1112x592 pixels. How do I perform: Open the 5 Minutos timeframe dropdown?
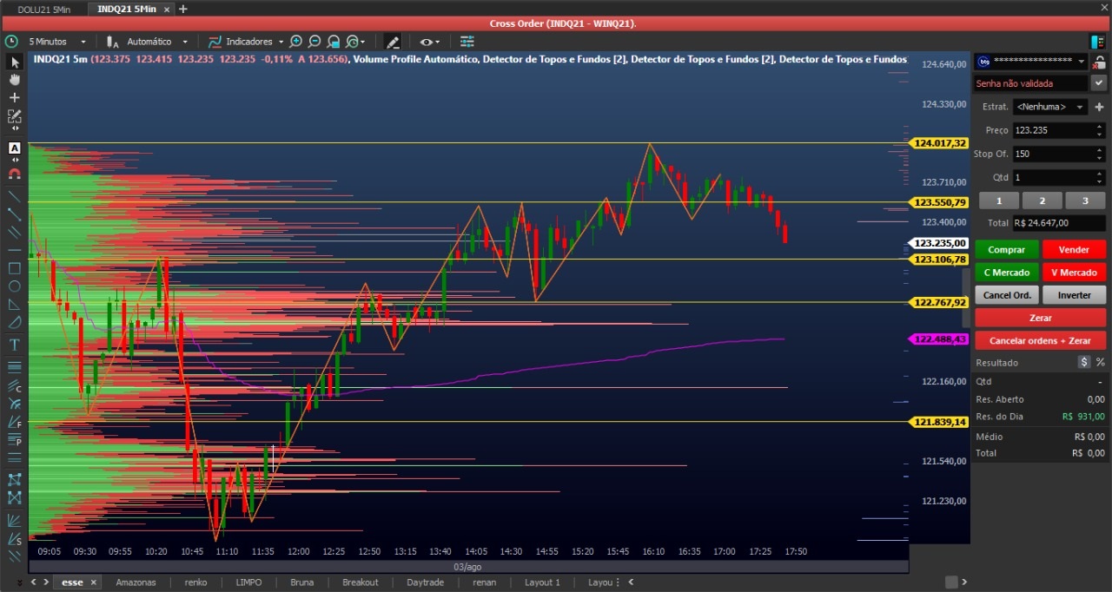[57, 42]
